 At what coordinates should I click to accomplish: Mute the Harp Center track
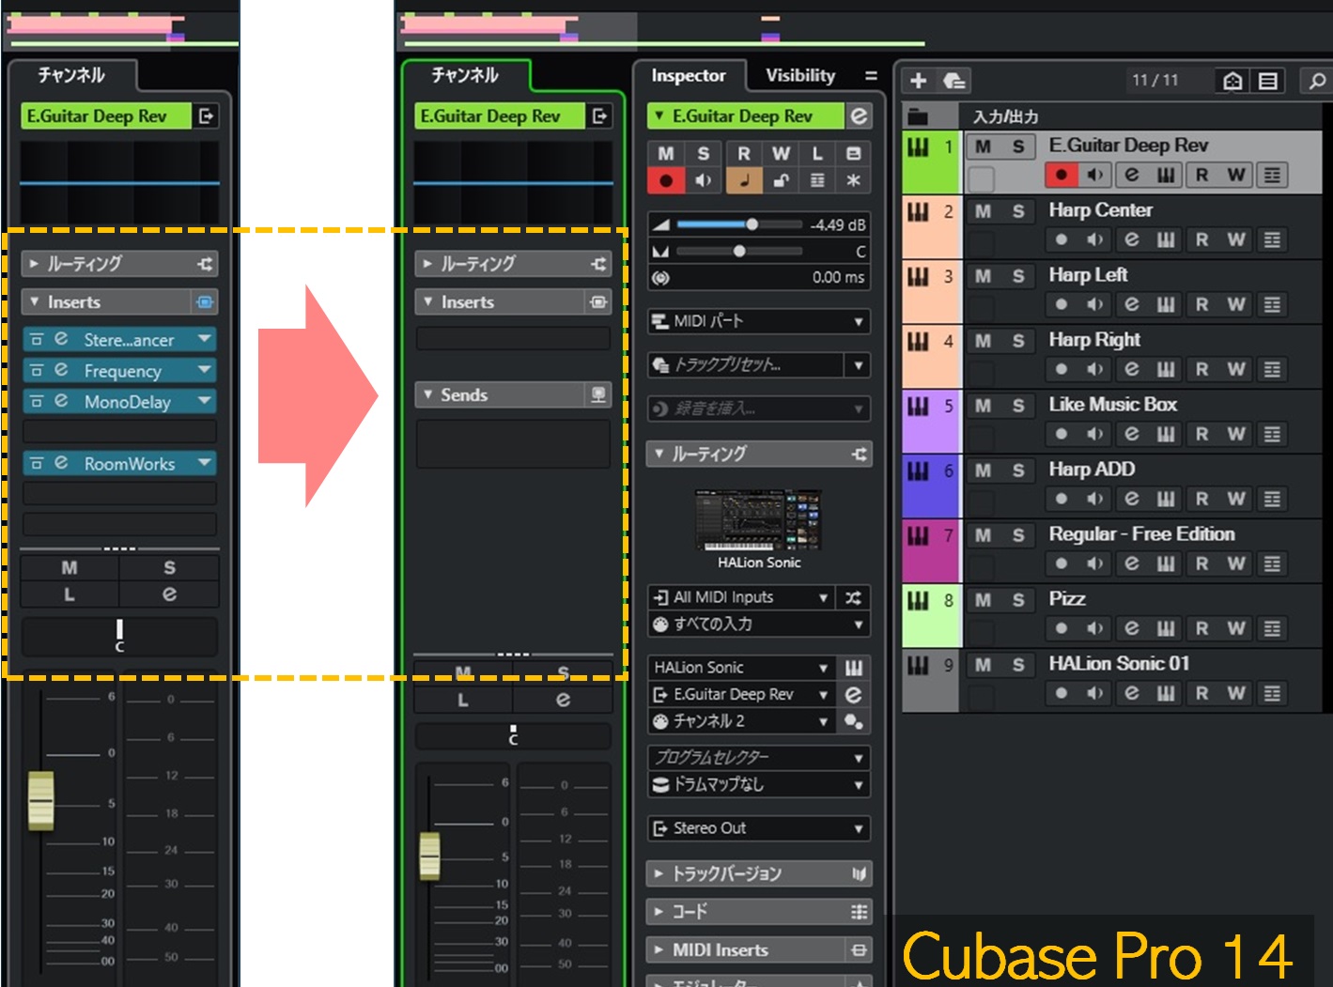[983, 211]
